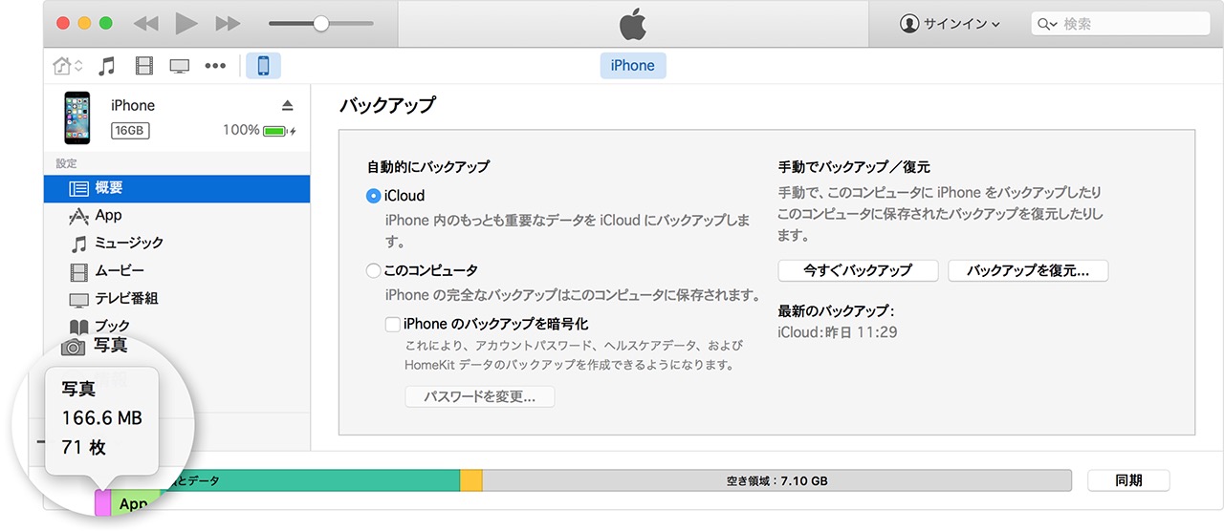Open the Music library icon

pyautogui.click(x=107, y=66)
